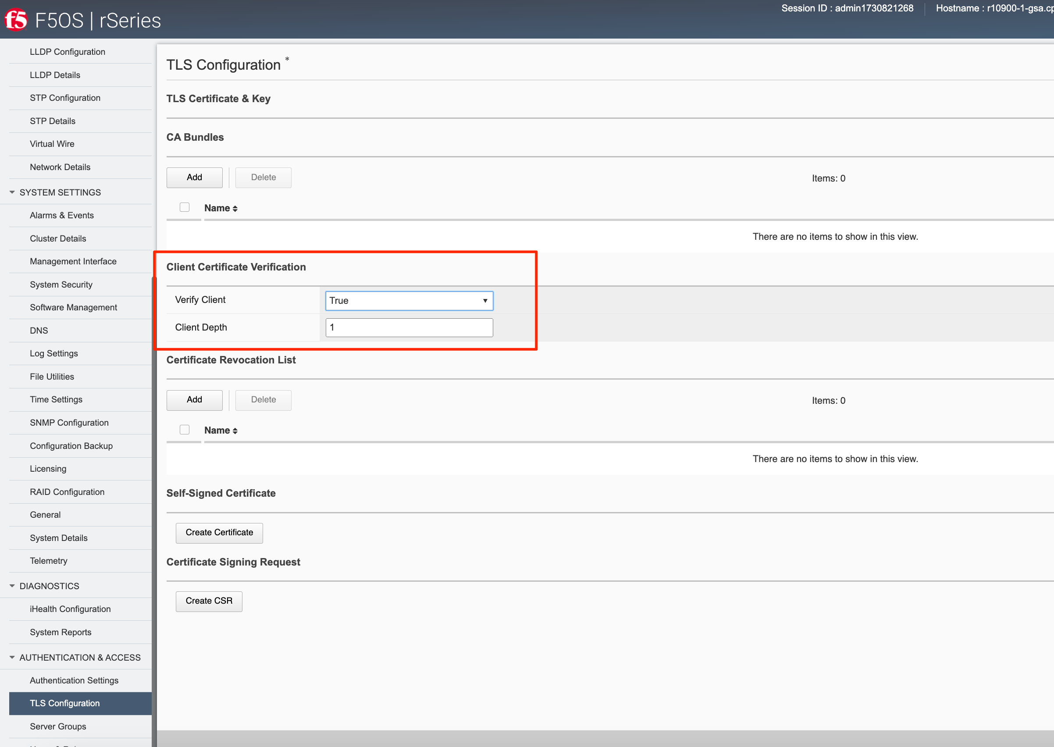Click the Self-Signed Certificate heading
1054x747 pixels.
coord(221,493)
